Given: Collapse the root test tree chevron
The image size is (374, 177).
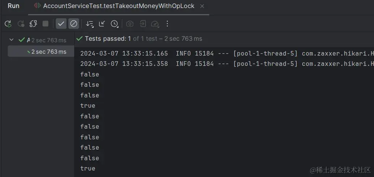Looking at the screenshot, I should pyautogui.click(x=11, y=40).
